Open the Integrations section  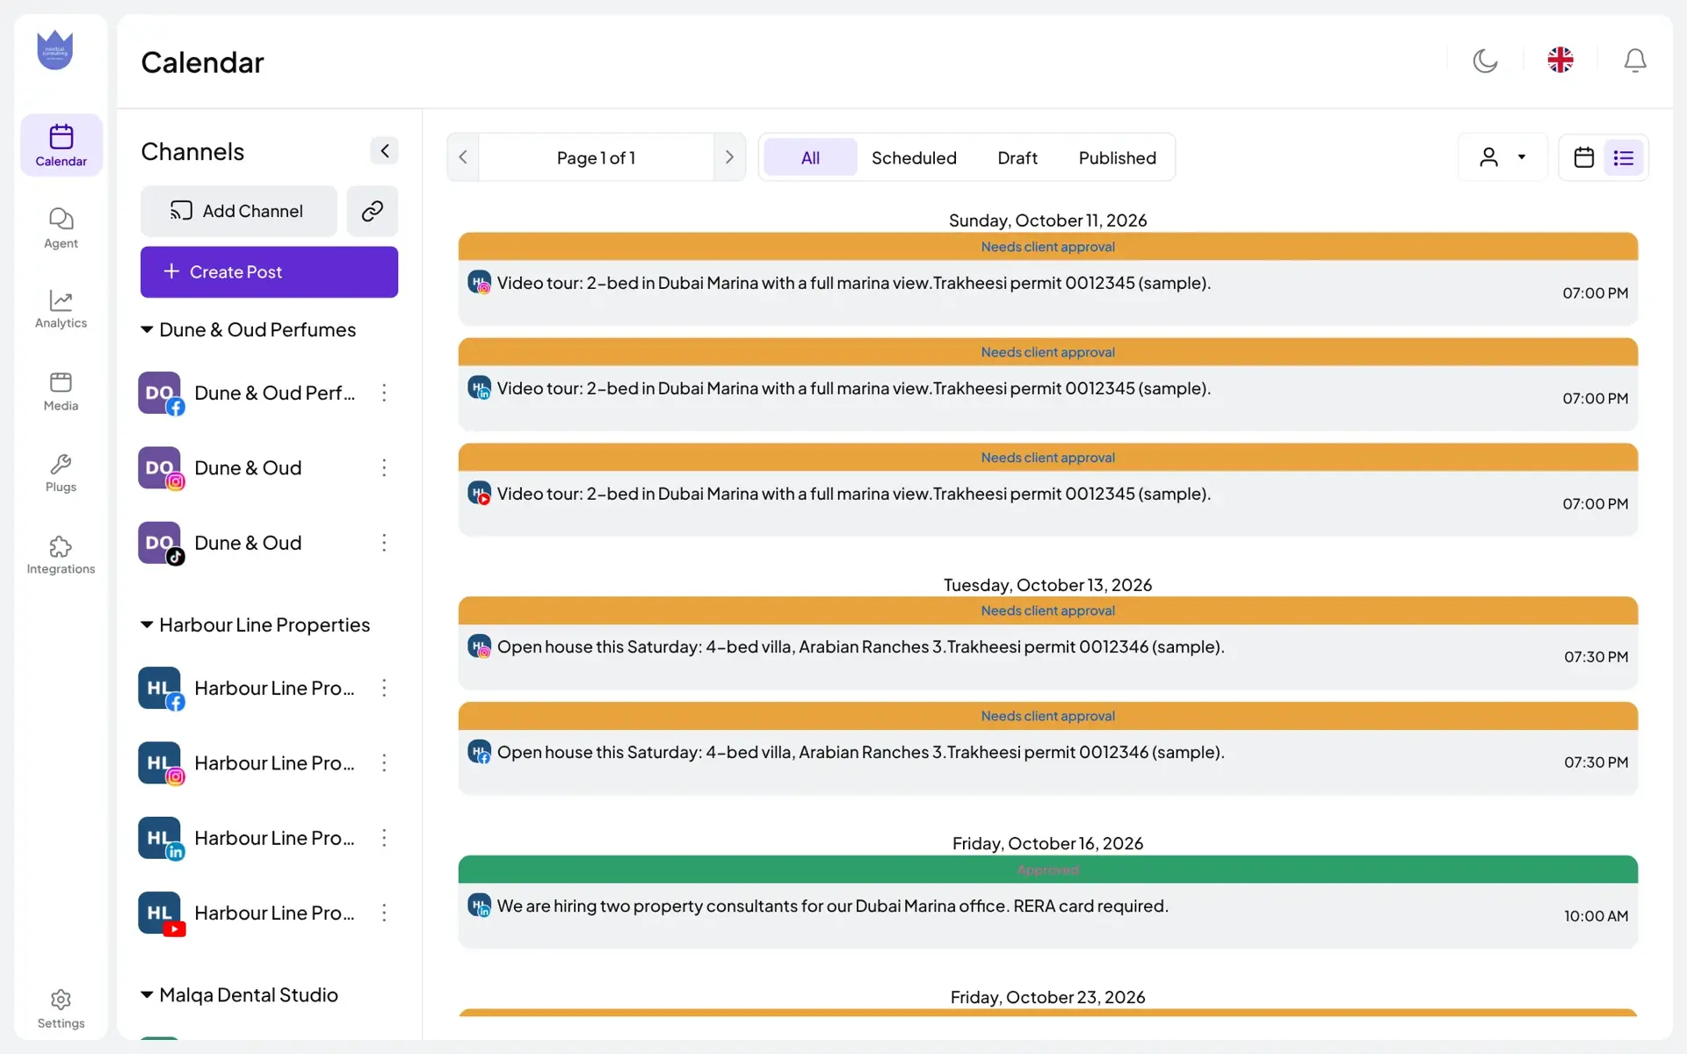coord(61,555)
